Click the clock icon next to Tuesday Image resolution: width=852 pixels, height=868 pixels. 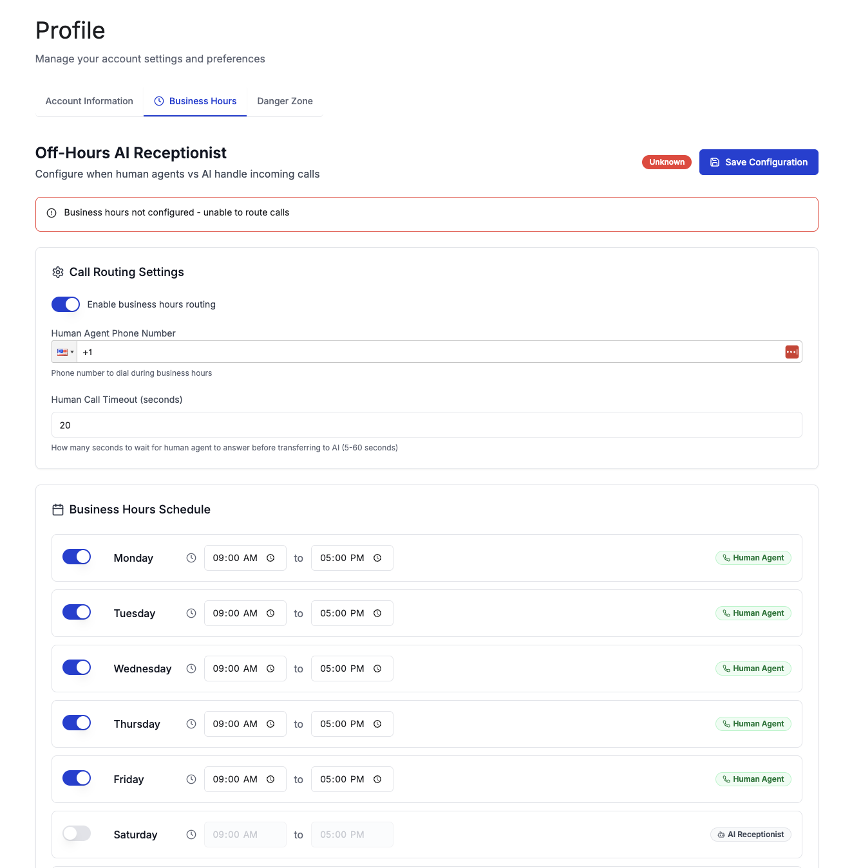click(191, 613)
